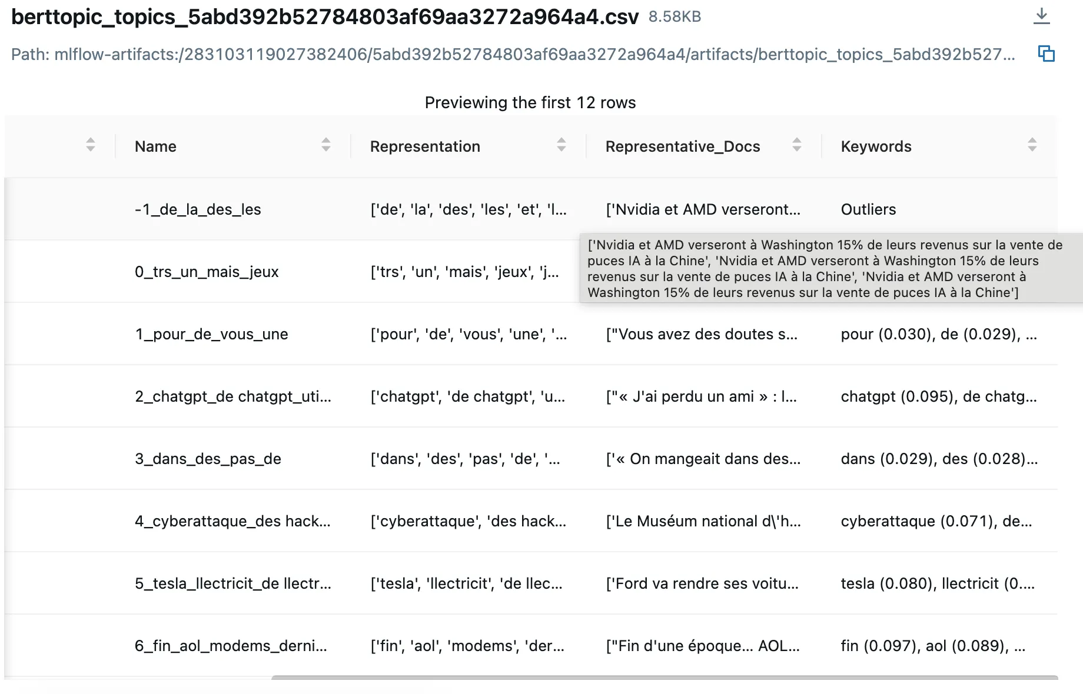Expand the truncated Keywords cell showing chatgpt (0.095)
1083x694 pixels.
[x=938, y=396]
